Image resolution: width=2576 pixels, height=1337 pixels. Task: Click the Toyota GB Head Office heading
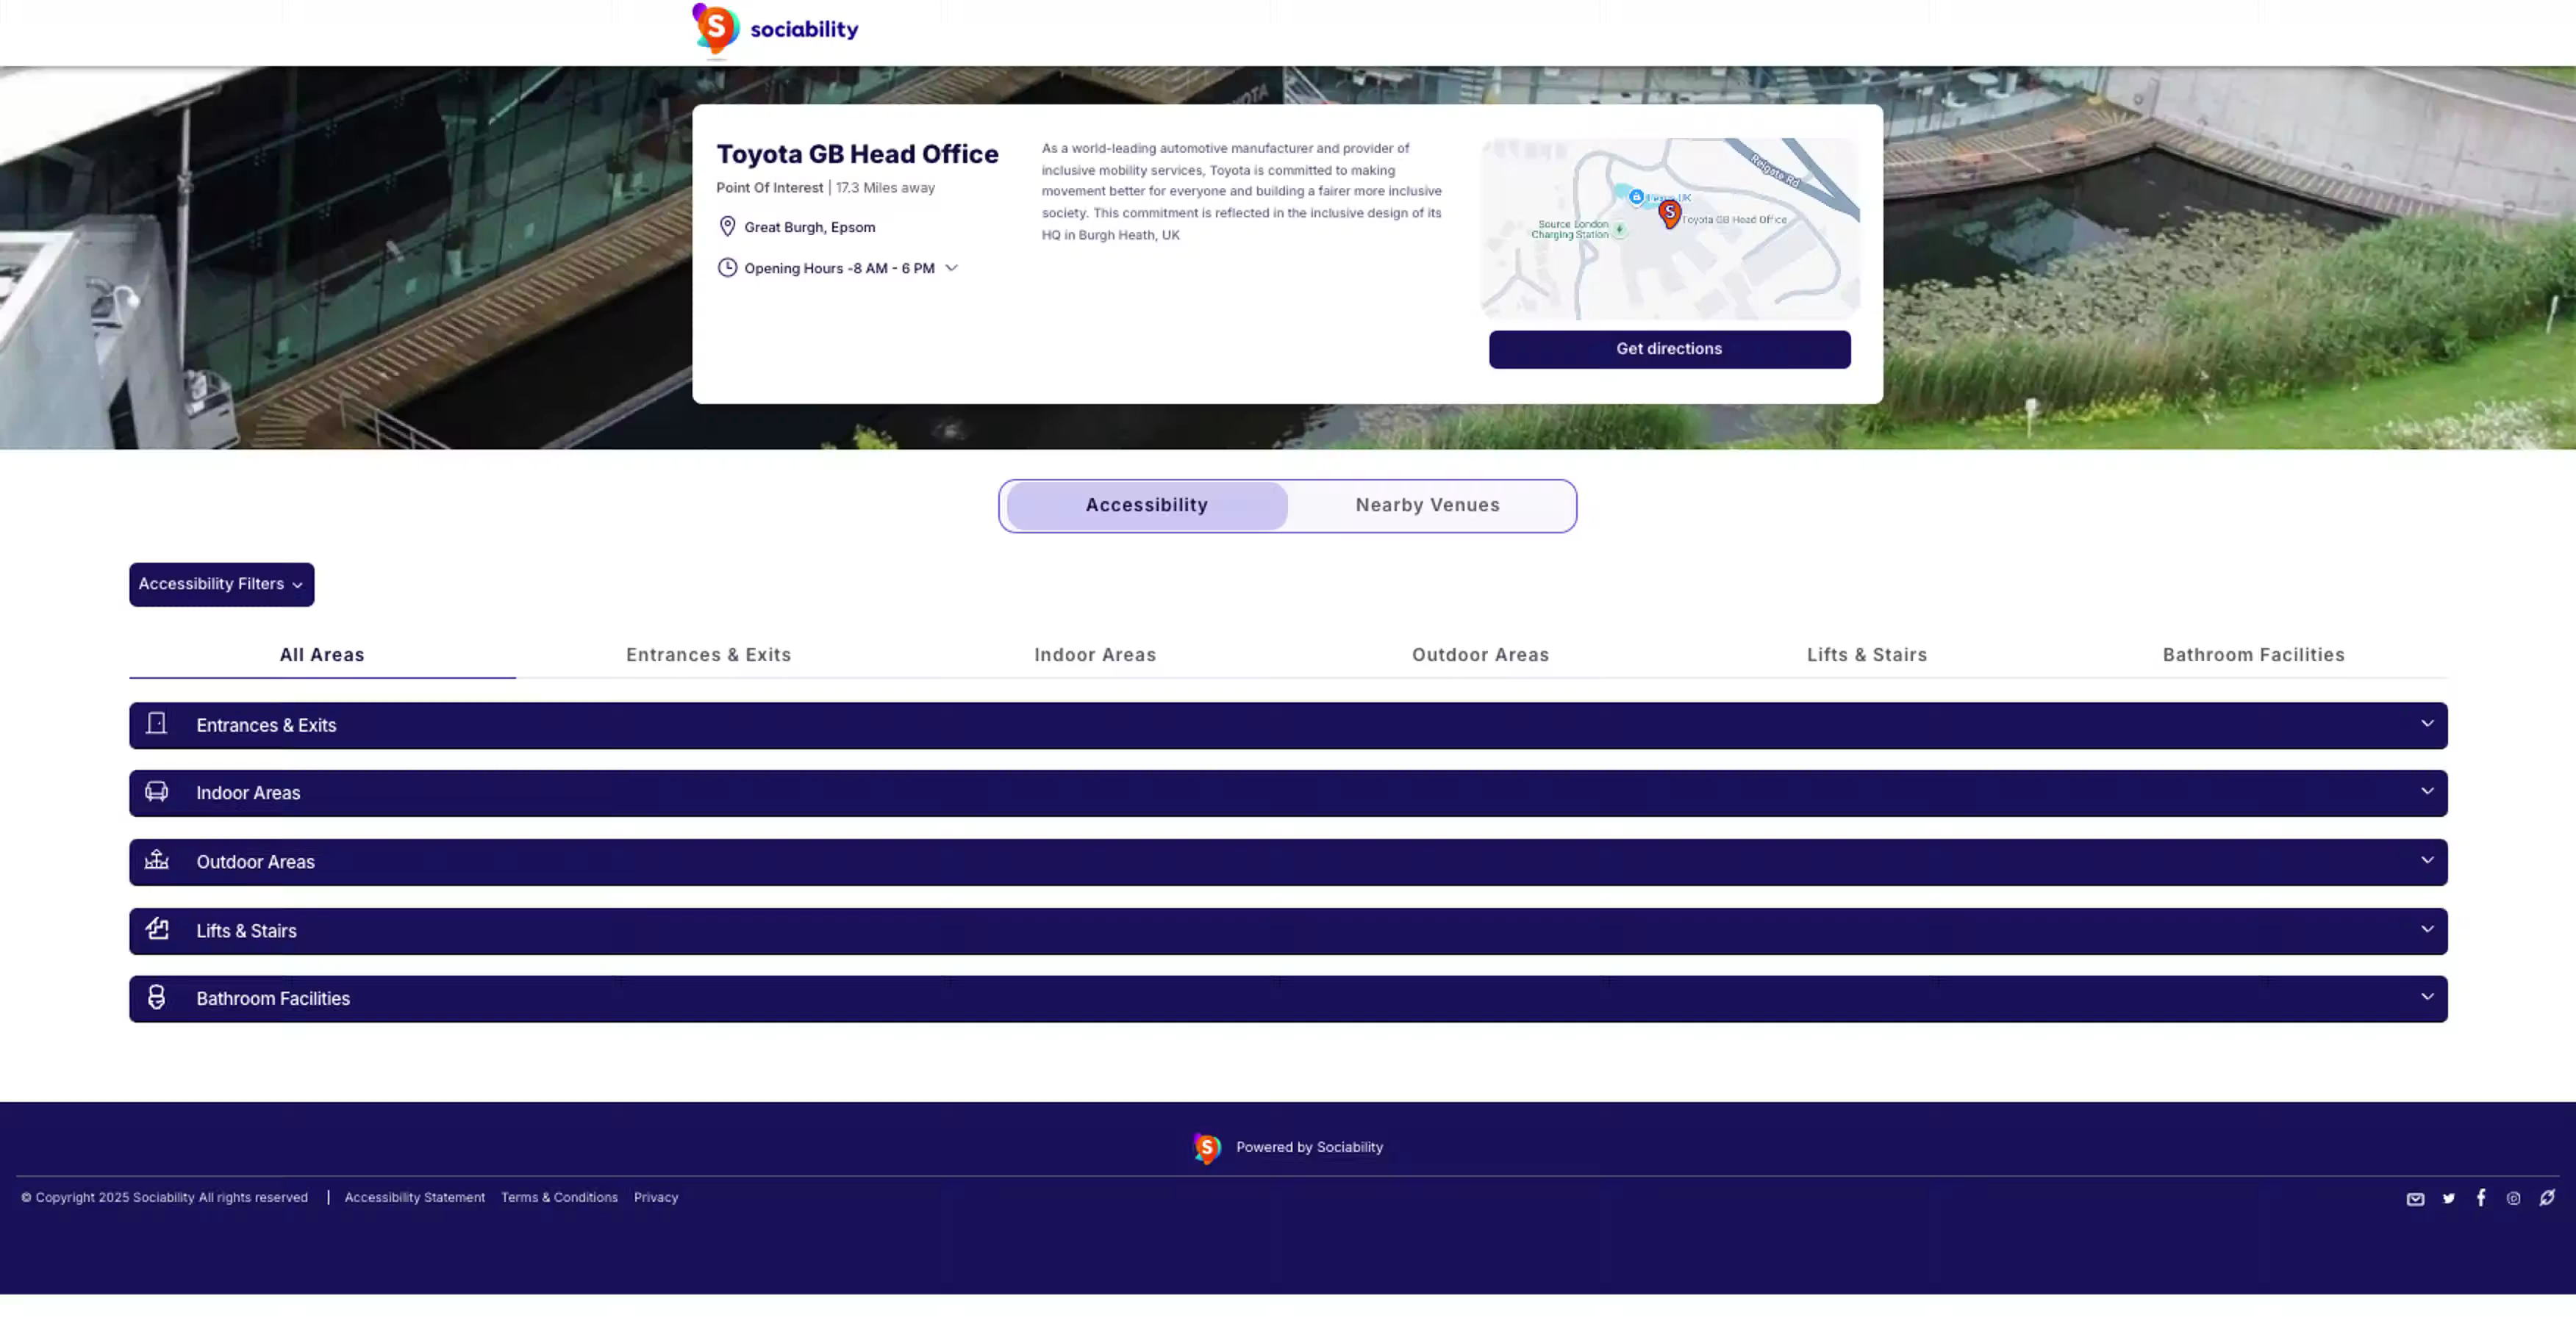pyautogui.click(x=857, y=154)
